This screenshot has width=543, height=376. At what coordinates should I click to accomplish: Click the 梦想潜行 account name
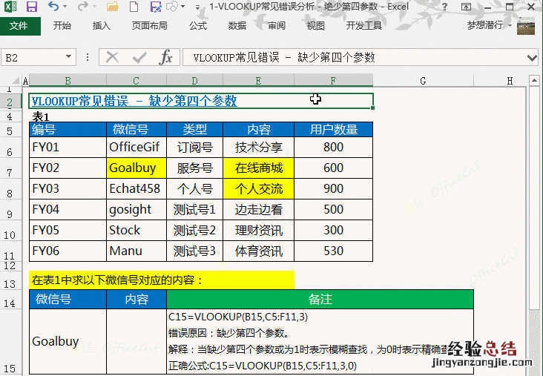(x=485, y=26)
